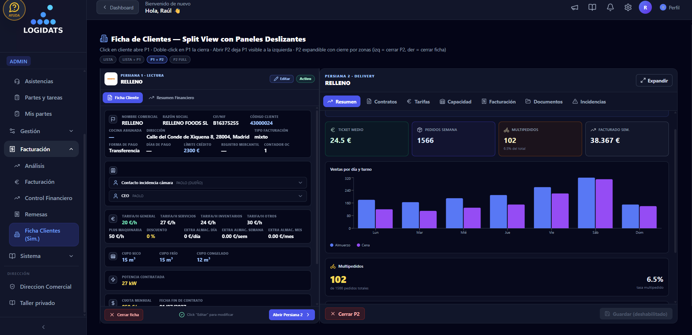Image resolution: width=692 pixels, height=335 pixels.
Task: Open the Documentos tab
Action: (544, 102)
